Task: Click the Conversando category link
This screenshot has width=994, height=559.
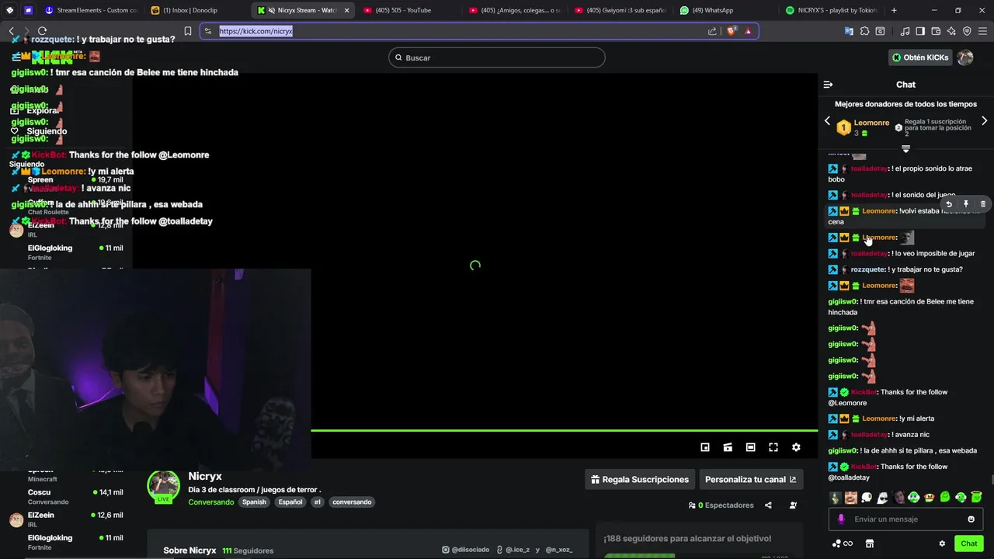Action: pos(210,502)
